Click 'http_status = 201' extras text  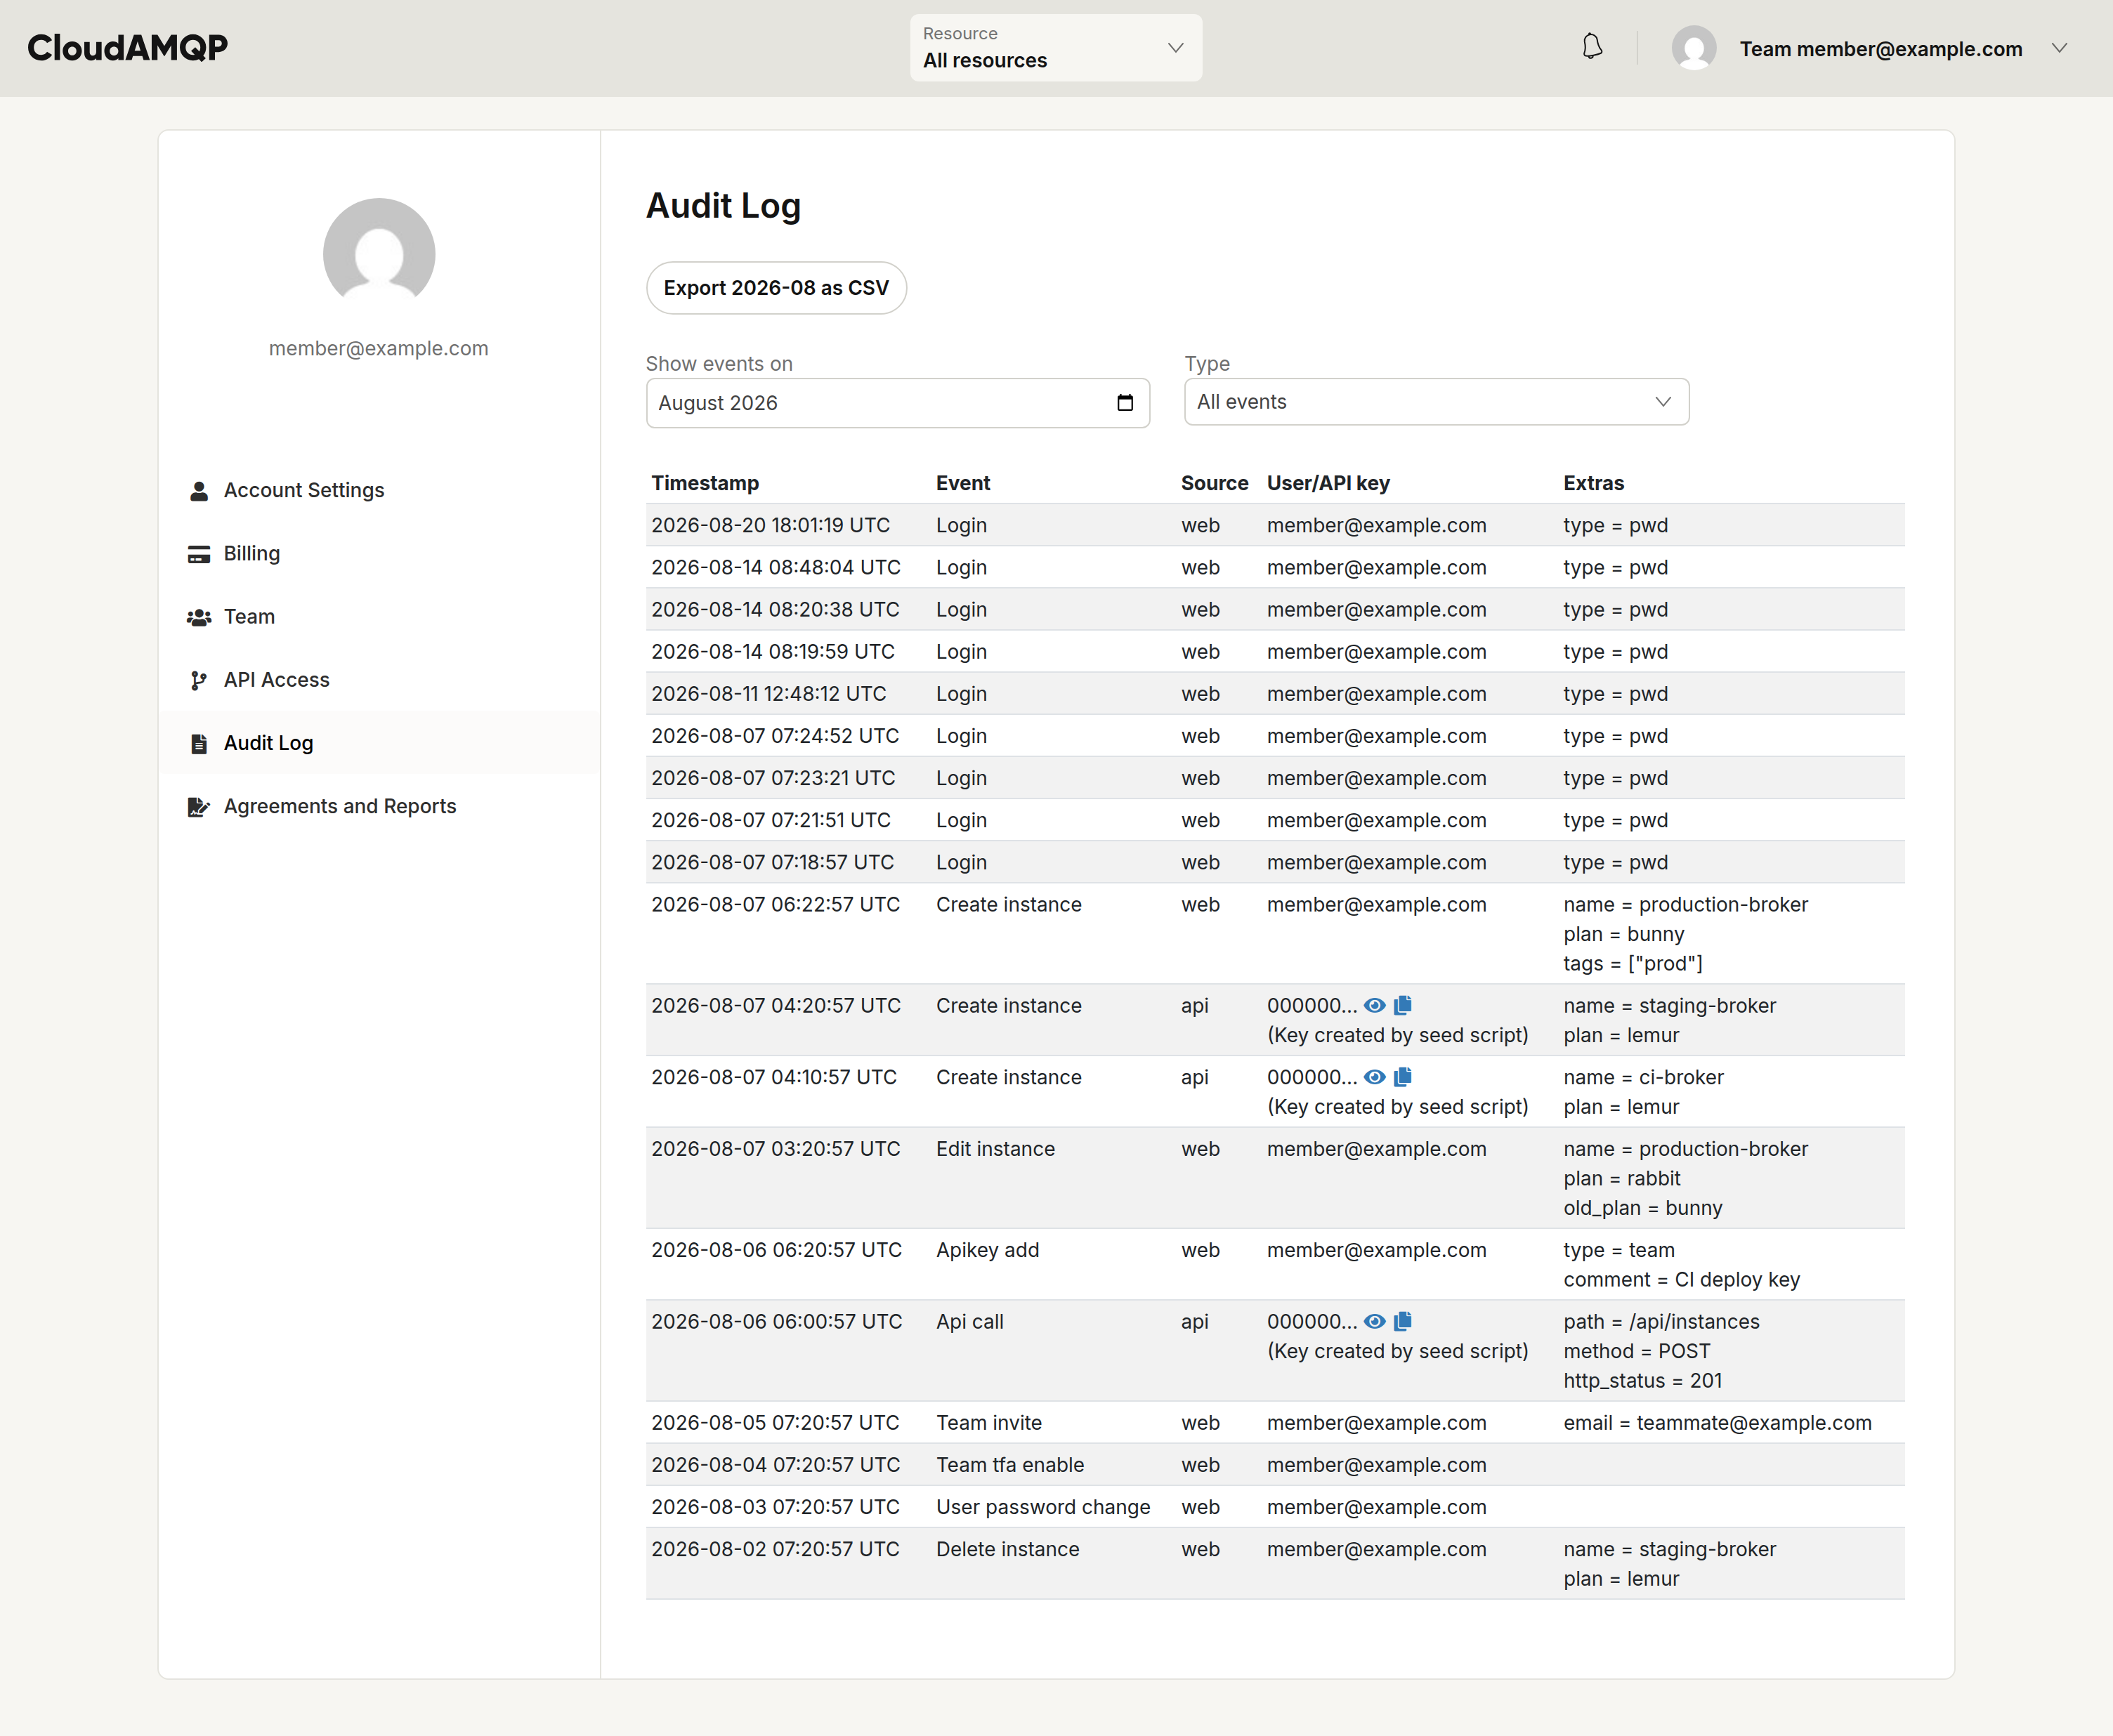(x=1642, y=1380)
